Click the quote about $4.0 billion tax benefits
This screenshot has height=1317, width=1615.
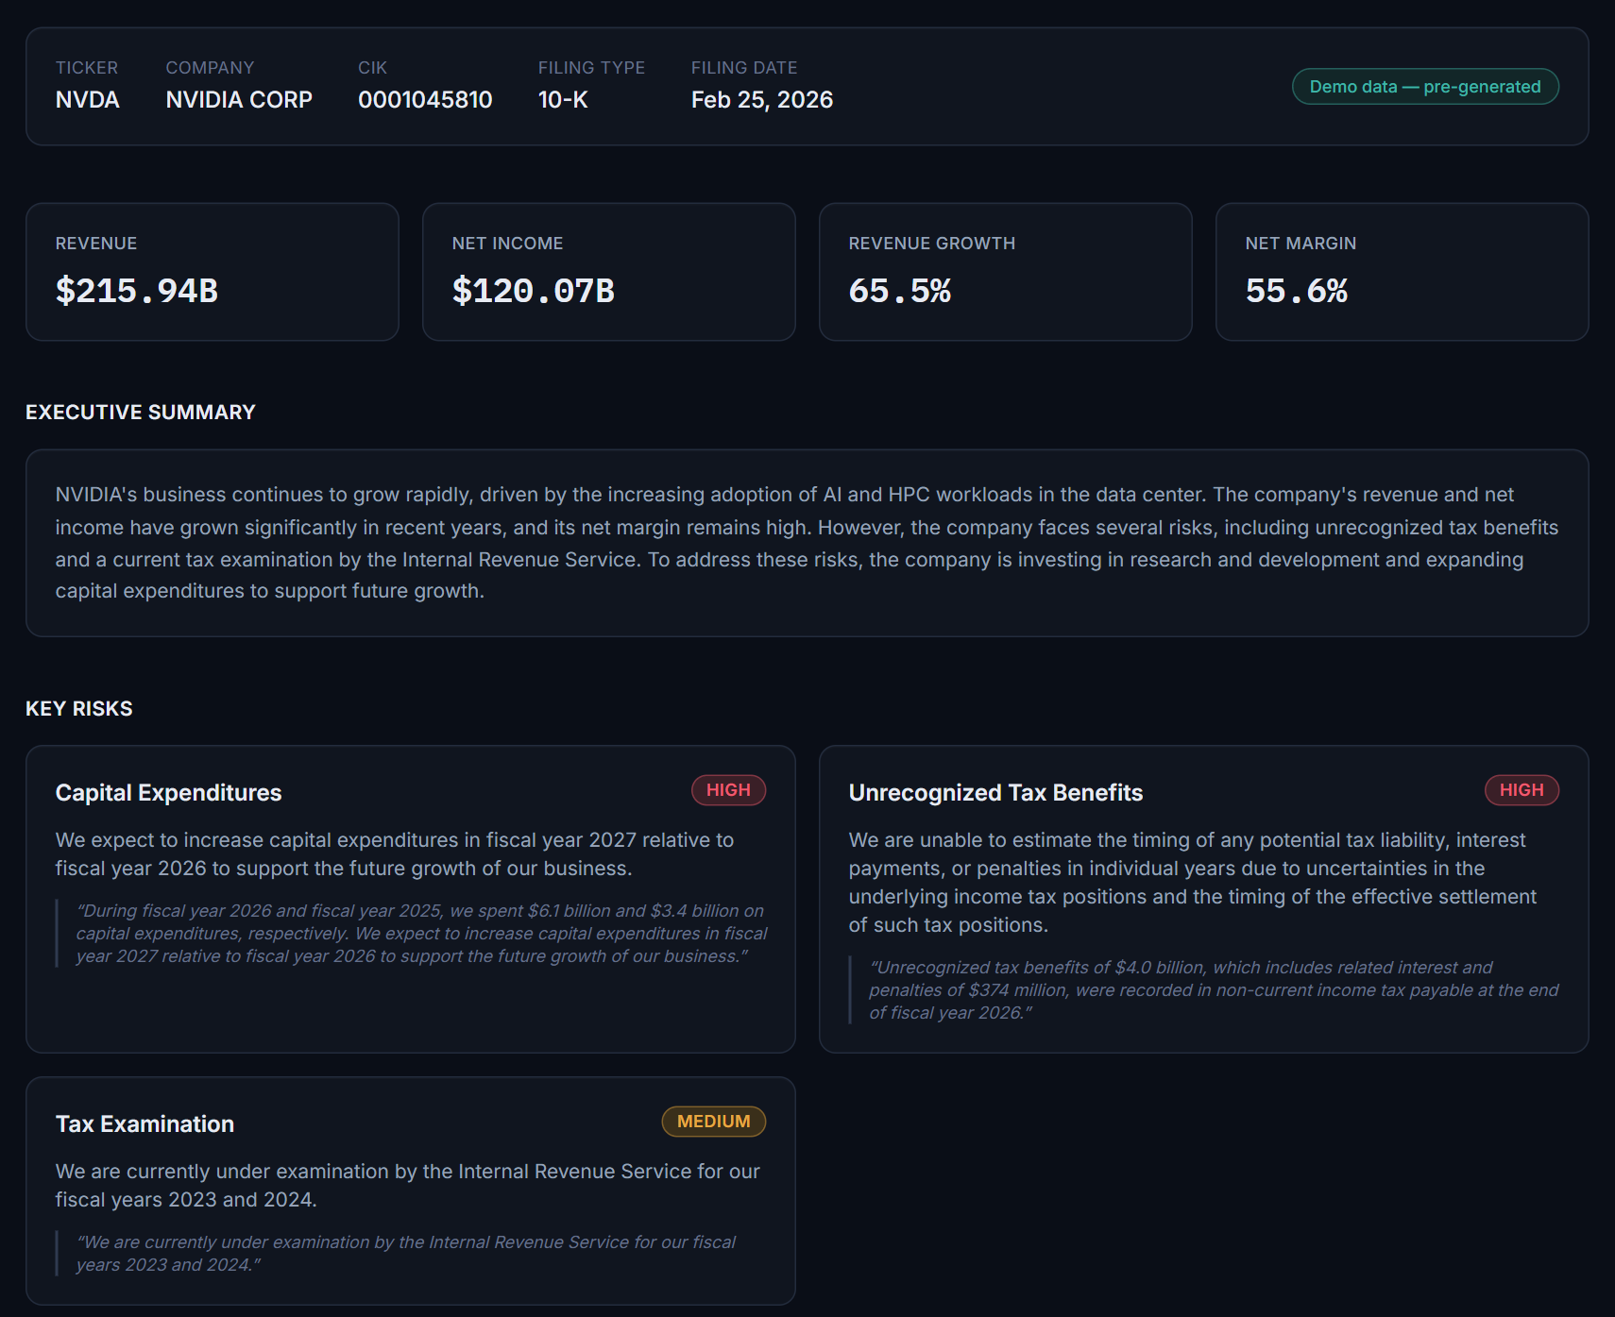(1214, 990)
